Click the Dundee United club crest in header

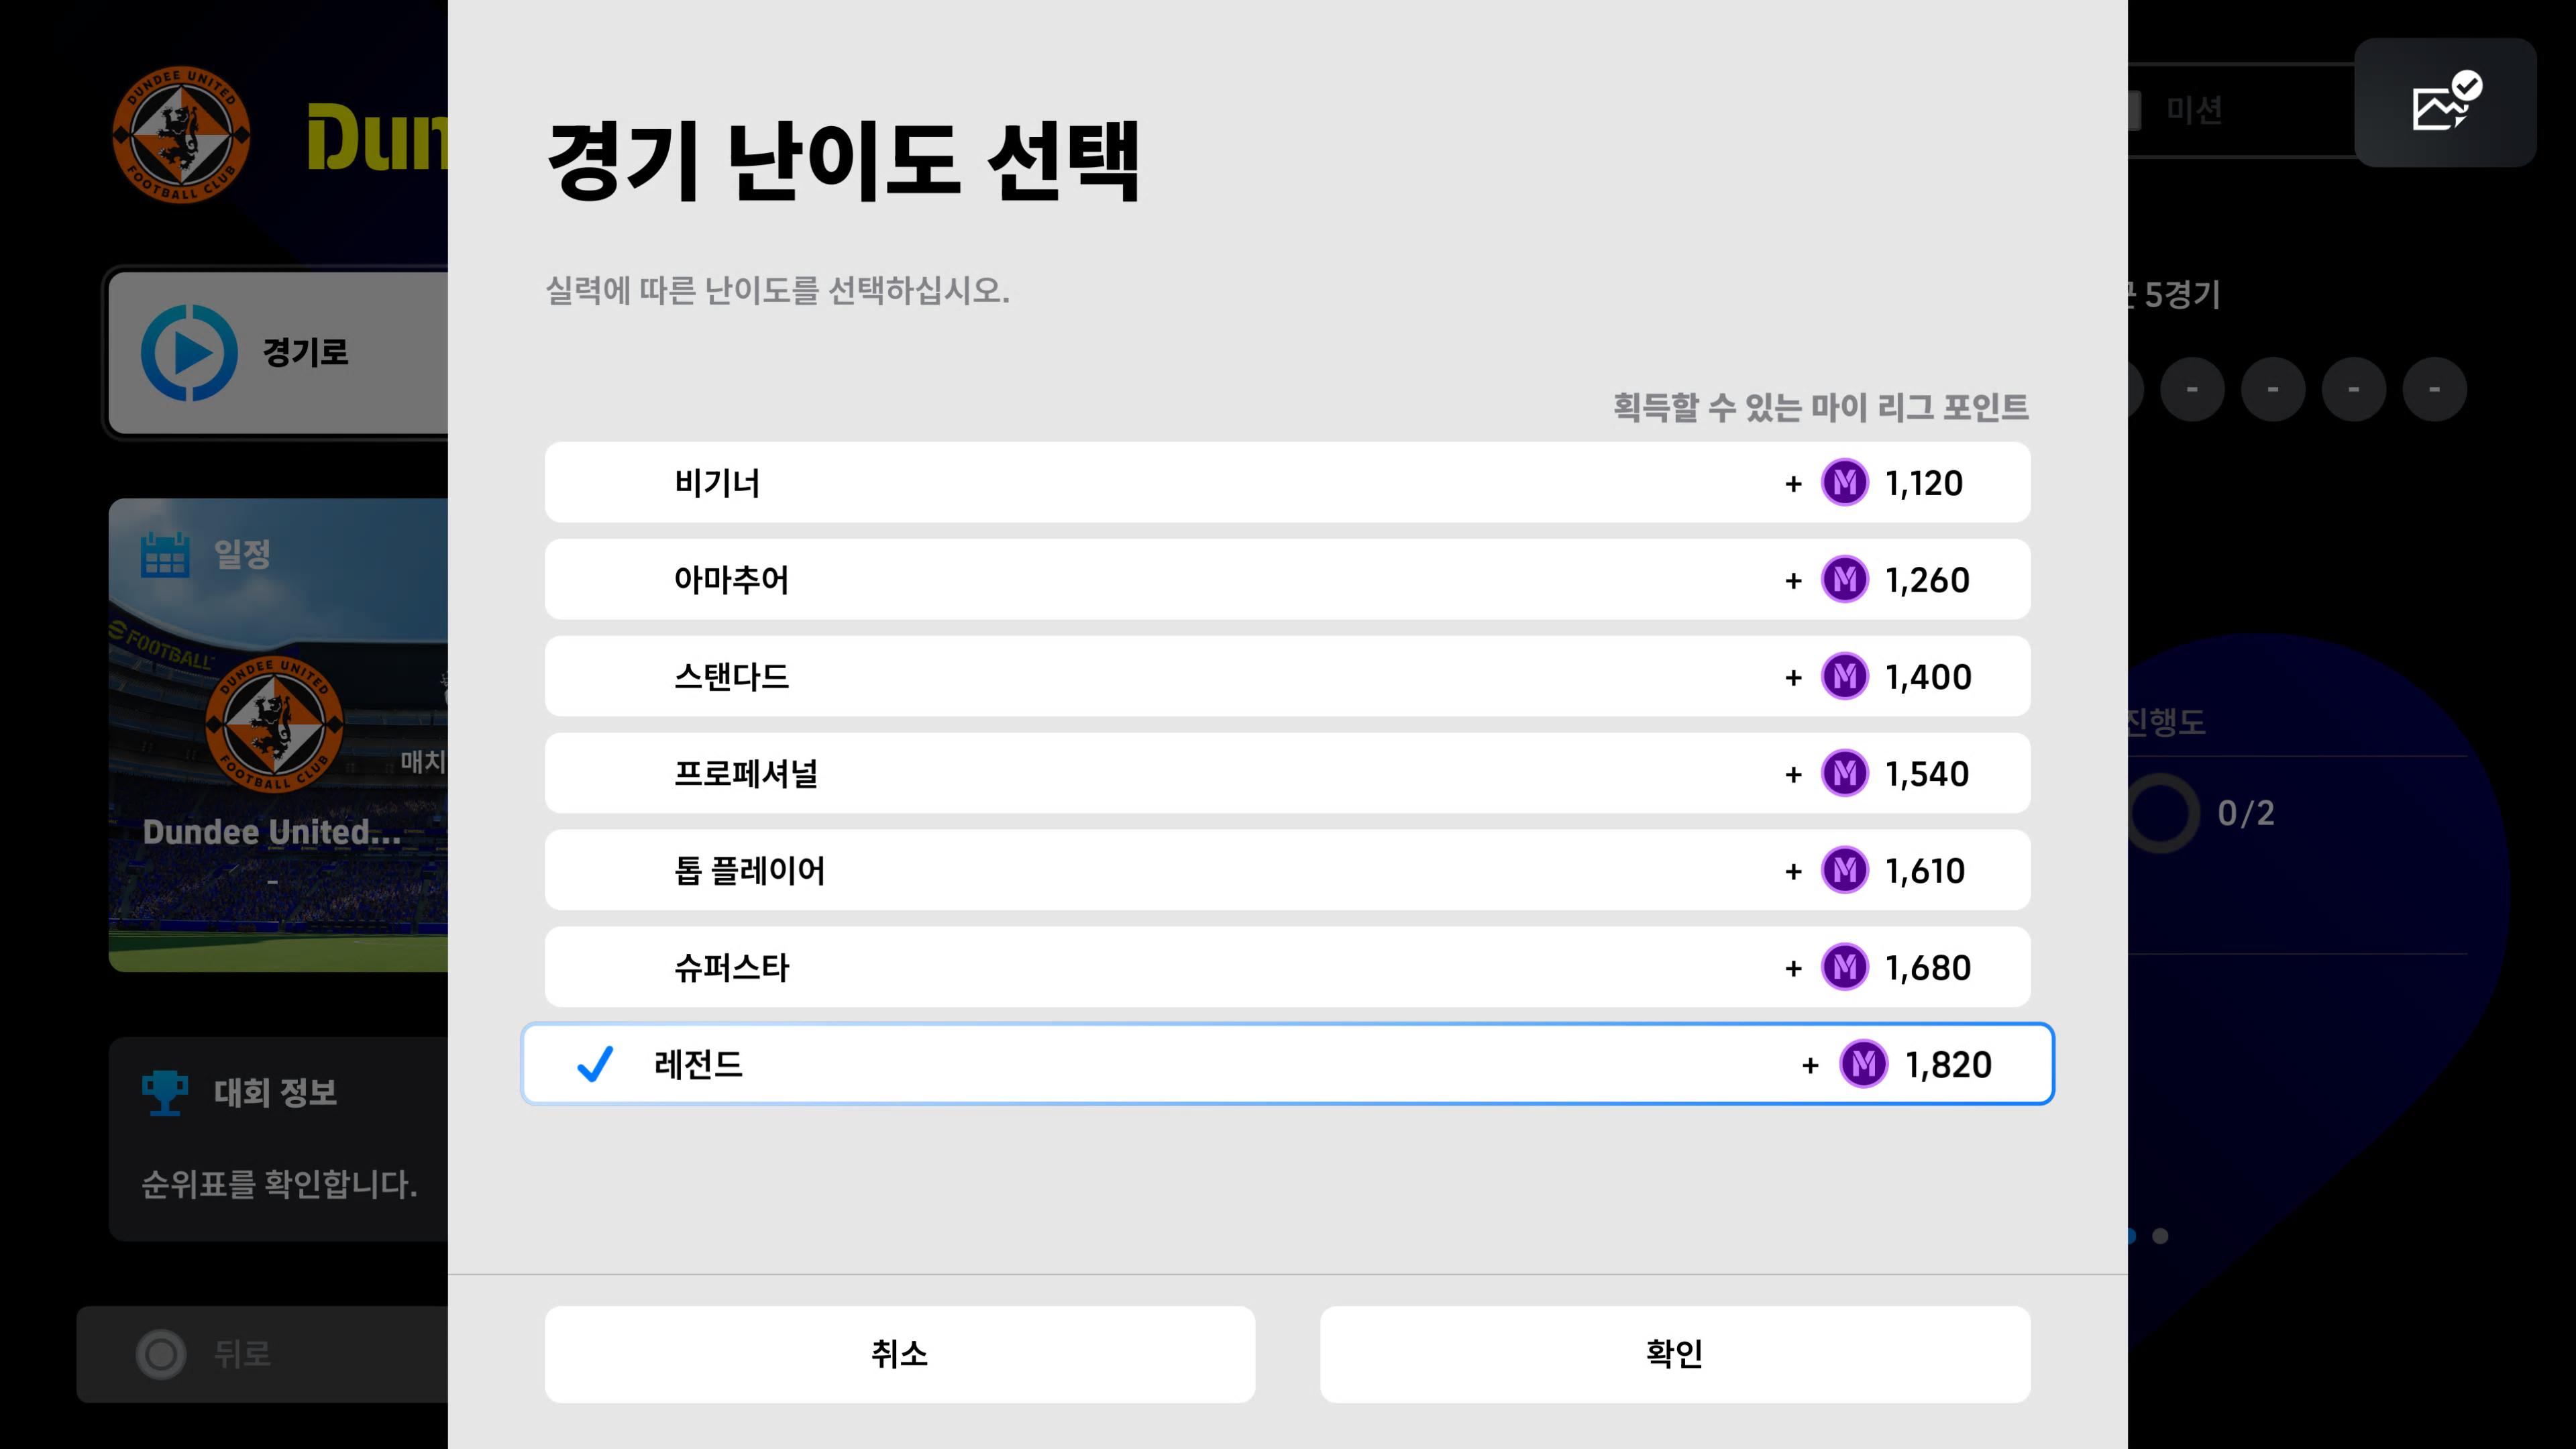181,135
